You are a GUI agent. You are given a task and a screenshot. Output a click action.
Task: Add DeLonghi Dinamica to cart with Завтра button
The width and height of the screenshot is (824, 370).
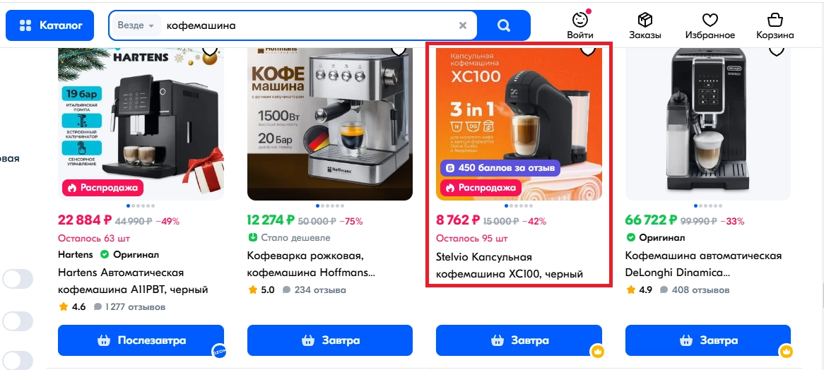click(708, 340)
